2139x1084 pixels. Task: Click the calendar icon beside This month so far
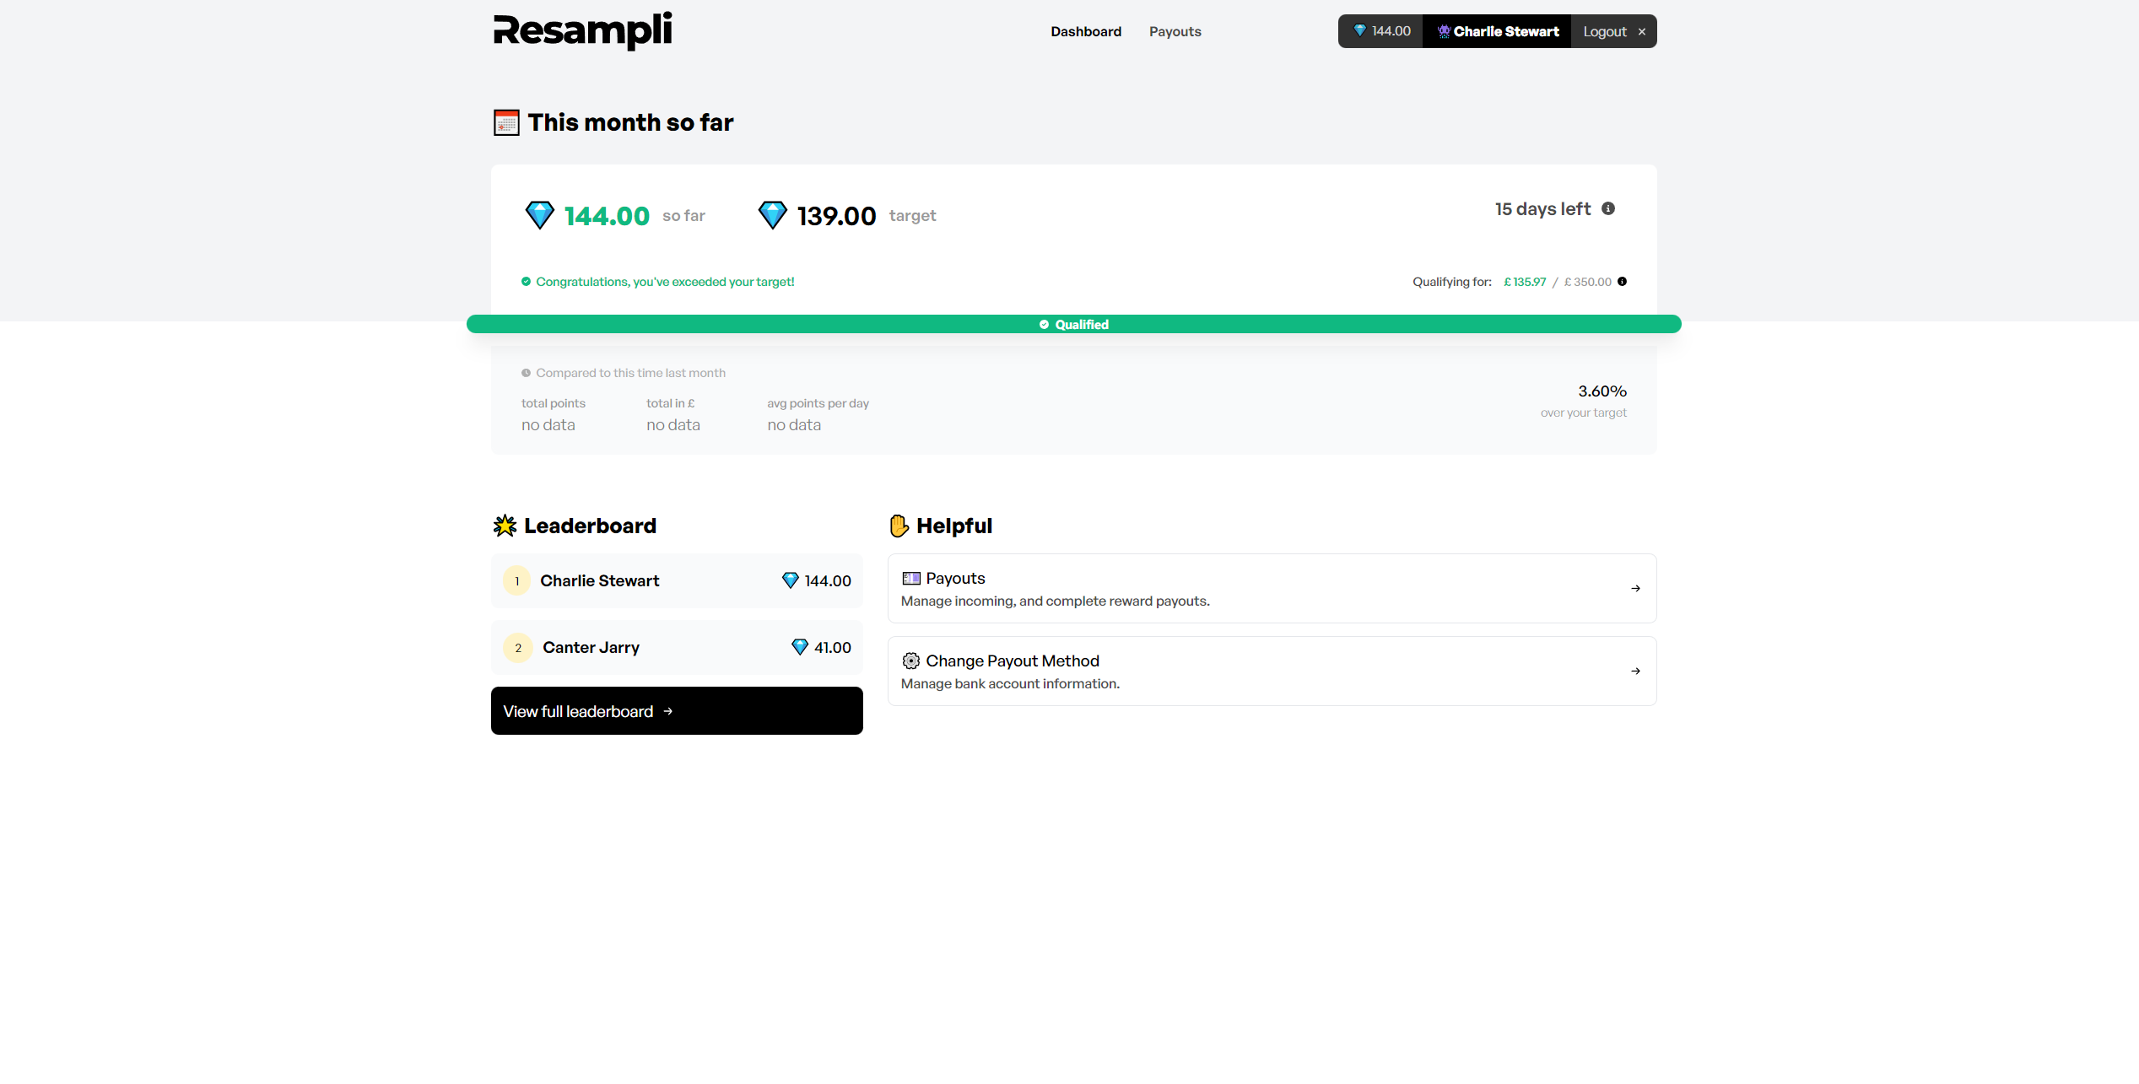pyautogui.click(x=506, y=122)
